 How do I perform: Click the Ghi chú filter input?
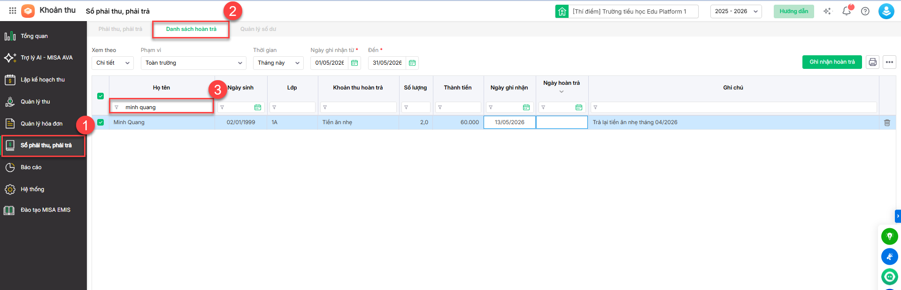coord(733,107)
